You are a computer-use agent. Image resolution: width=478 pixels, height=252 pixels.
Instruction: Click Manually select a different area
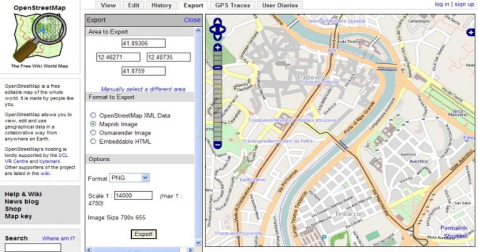coord(143,89)
